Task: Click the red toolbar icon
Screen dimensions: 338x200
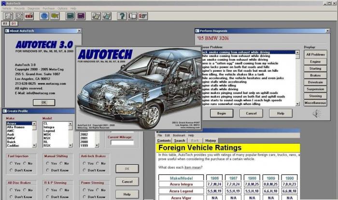Action: pyautogui.click(x=29, y=16)
